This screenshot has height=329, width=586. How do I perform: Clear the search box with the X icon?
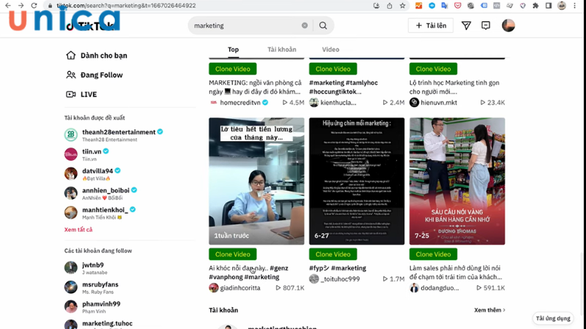(x=305, y=26)
